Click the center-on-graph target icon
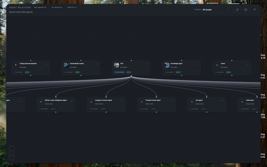The width and height of the screenshot is (267, 167). click(246, 10)
